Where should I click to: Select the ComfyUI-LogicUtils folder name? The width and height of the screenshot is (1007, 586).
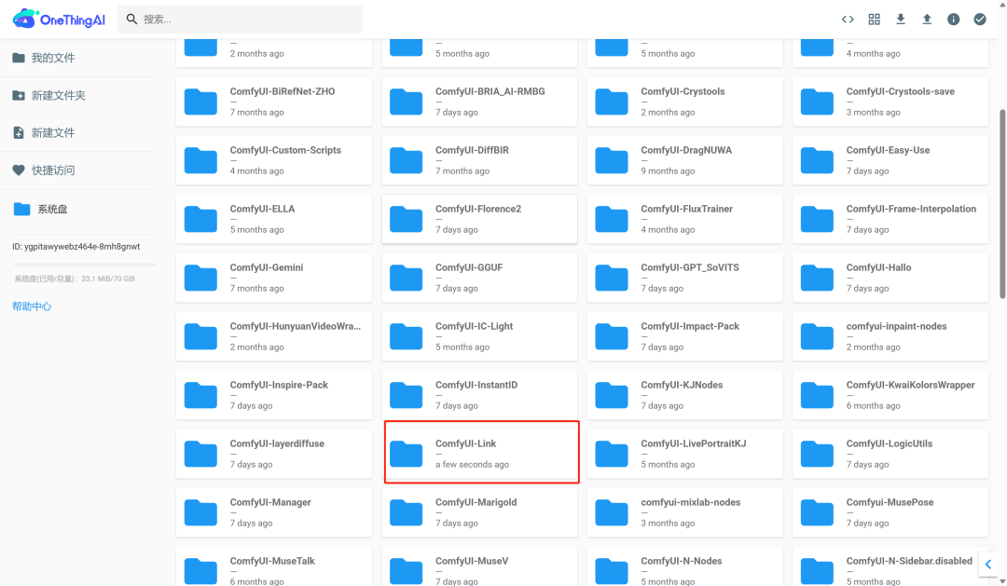pos(889,443)
